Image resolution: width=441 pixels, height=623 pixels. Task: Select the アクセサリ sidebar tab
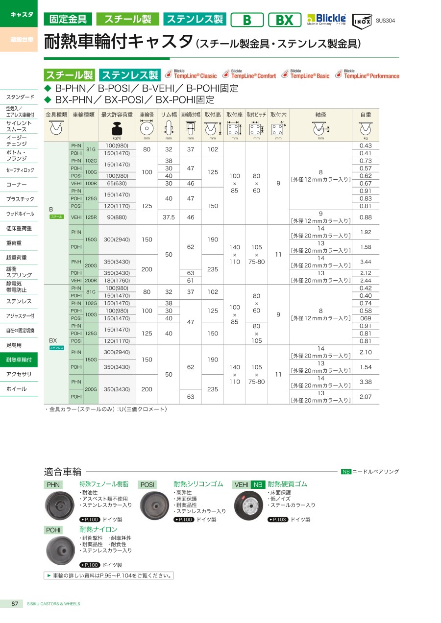(19, 374)
